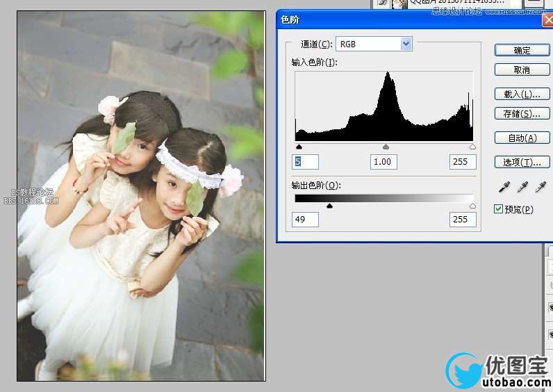Click the 确定 button
This screenshot has width=553, height=392.
pyautogui.click(x=522, y=51)
